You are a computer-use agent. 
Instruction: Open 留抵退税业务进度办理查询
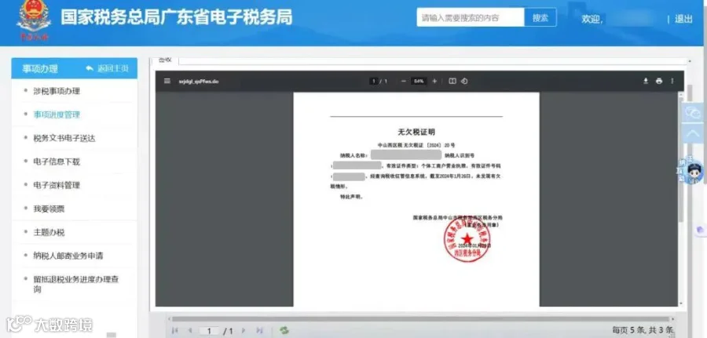pyautogui.click(x=75, y=284)
